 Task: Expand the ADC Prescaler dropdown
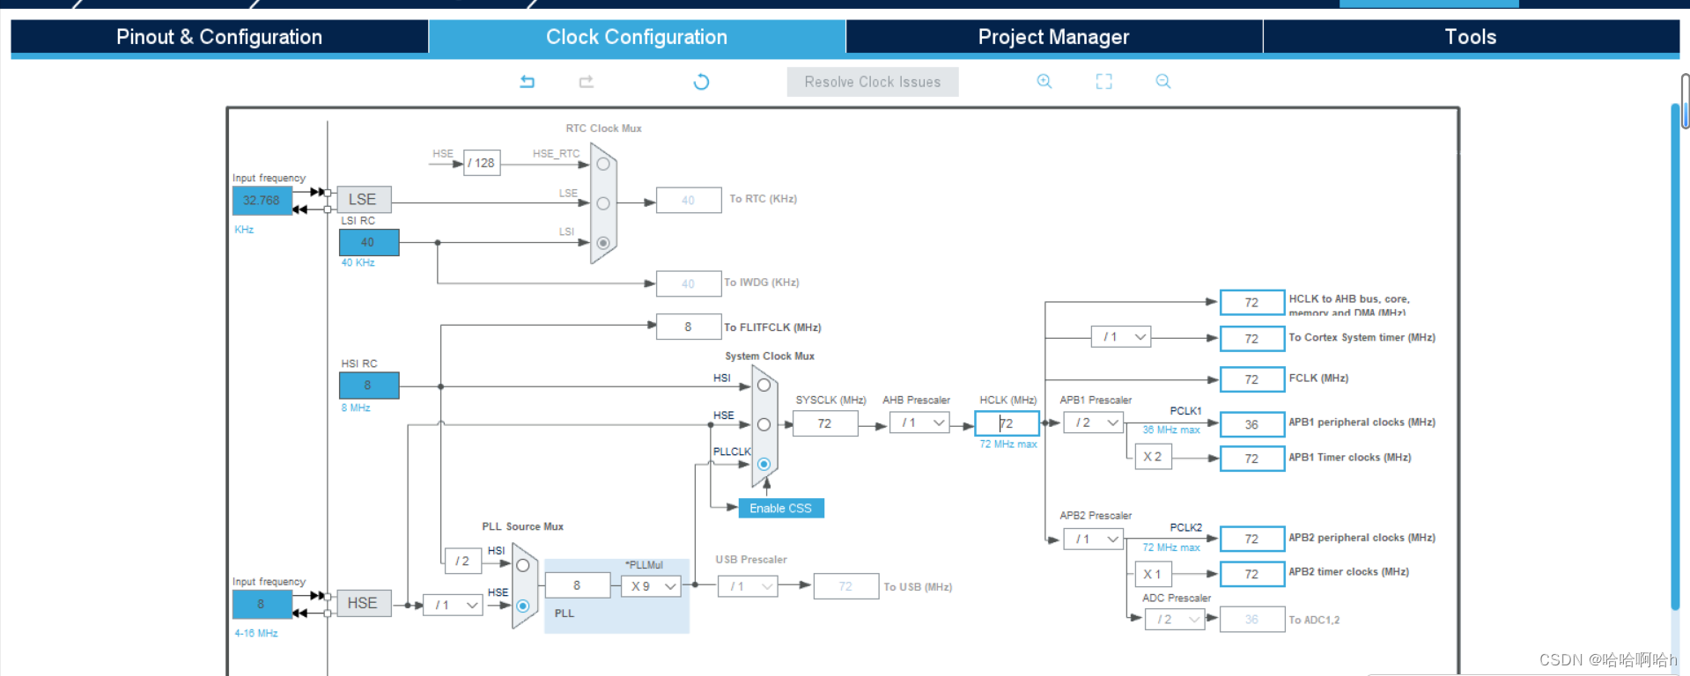tap(1175, 620)
